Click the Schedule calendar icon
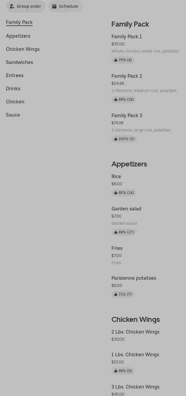This screenshot has height=396, width=186. 54,6
